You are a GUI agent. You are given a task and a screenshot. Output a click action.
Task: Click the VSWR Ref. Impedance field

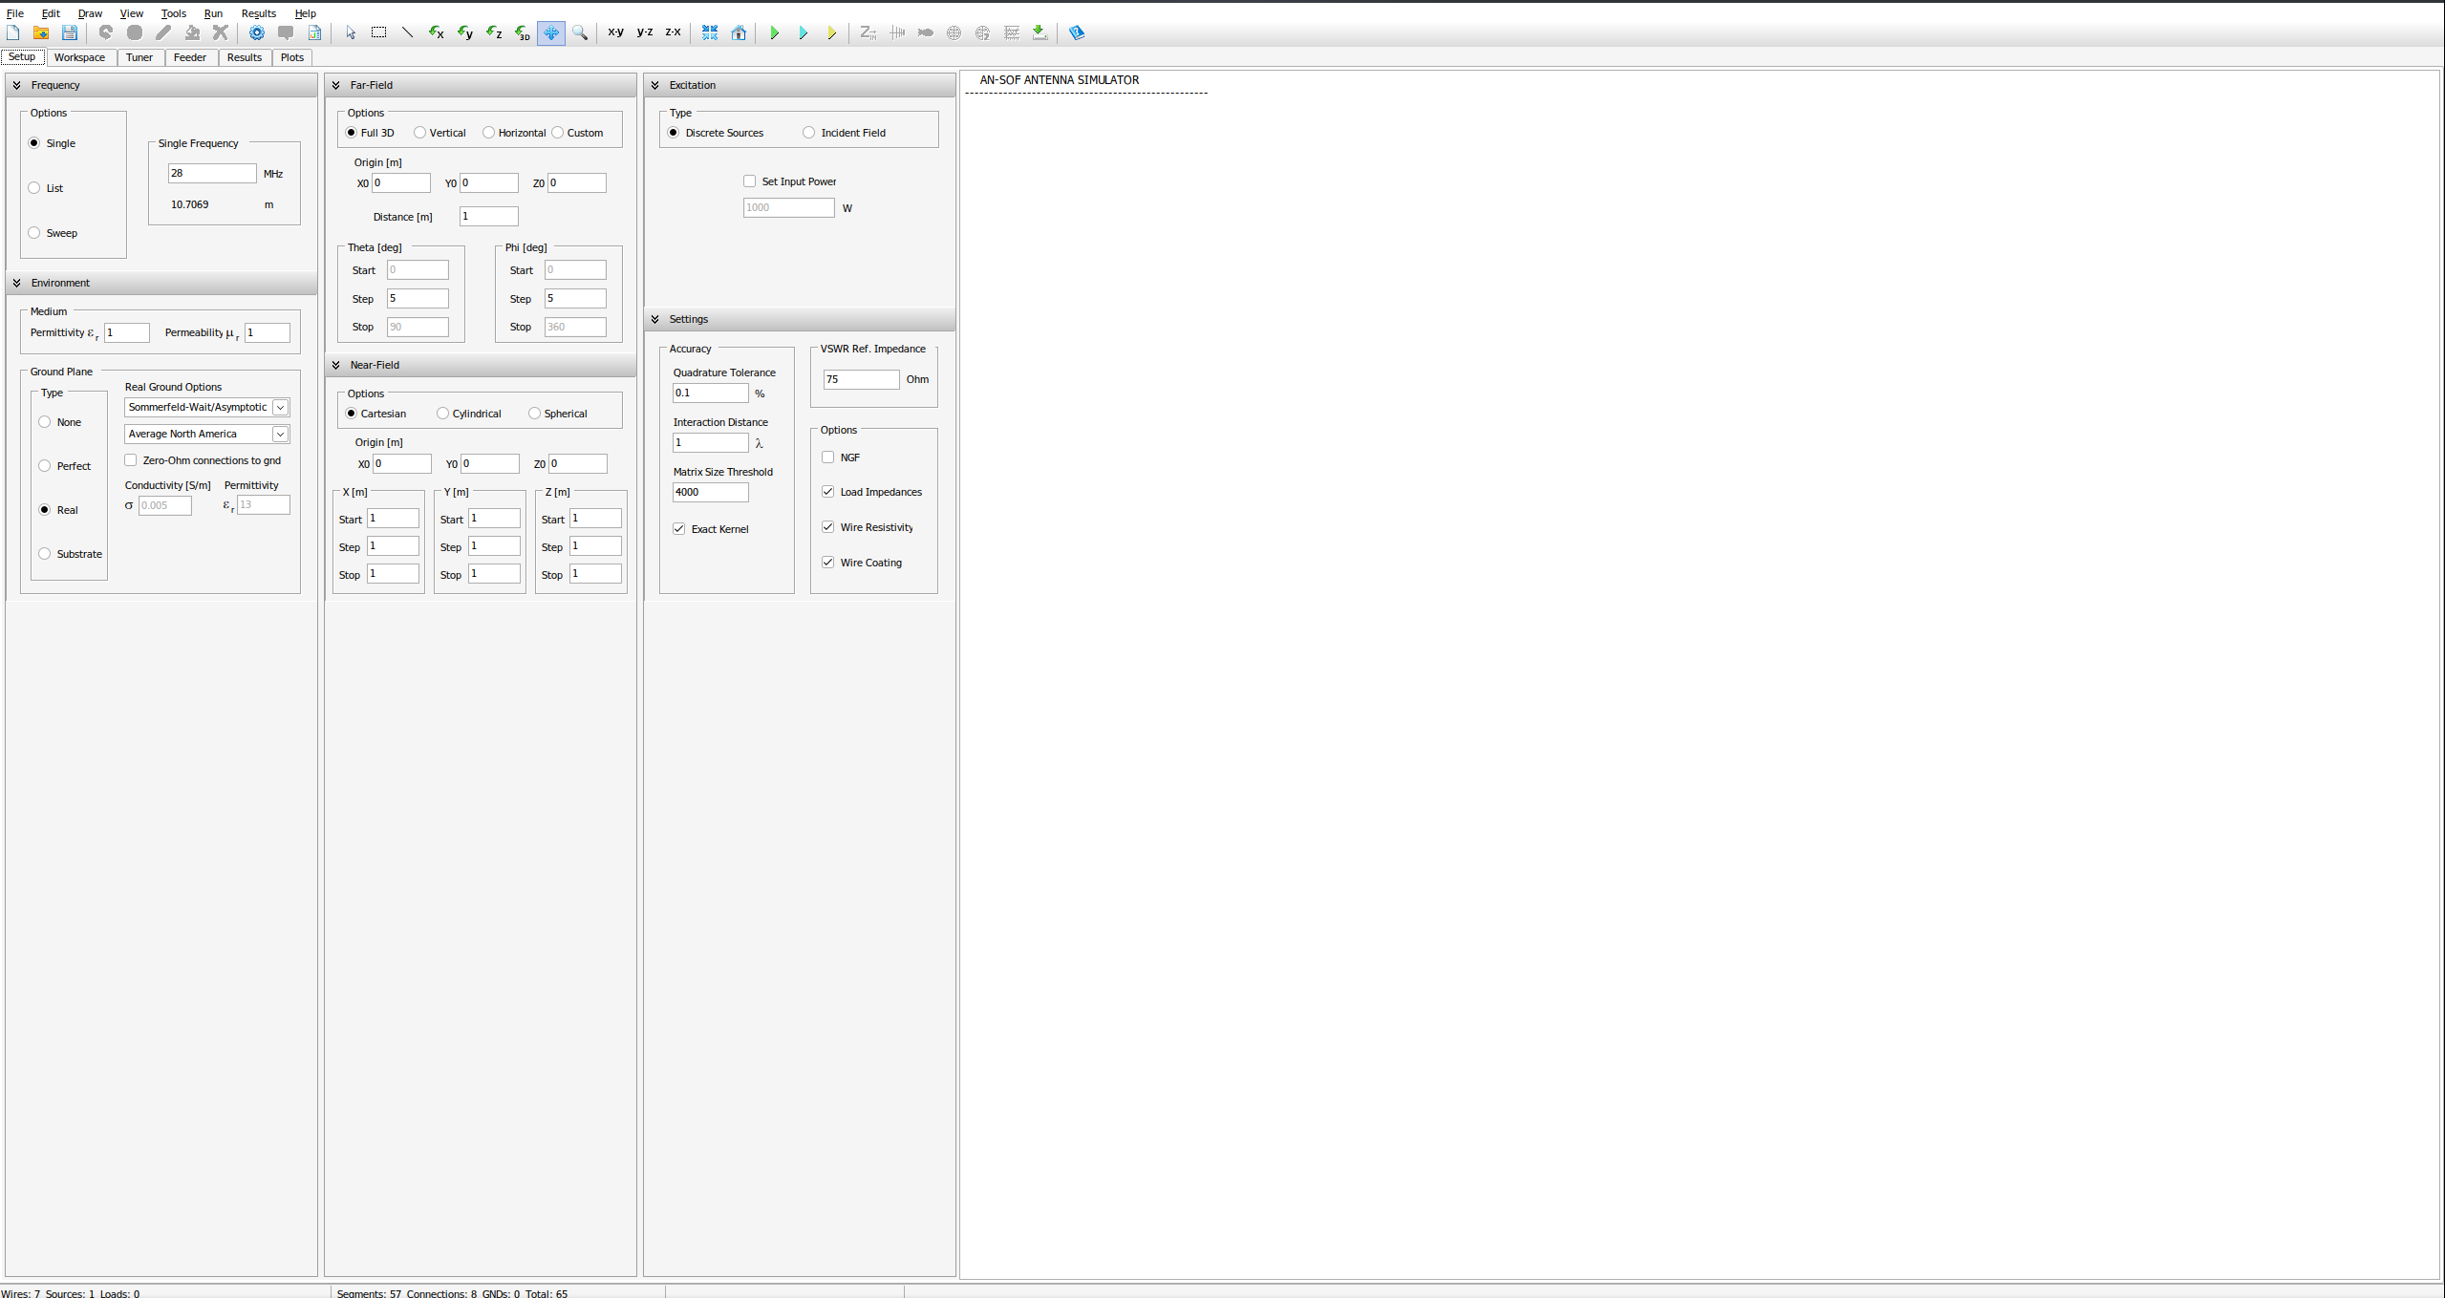861,379
